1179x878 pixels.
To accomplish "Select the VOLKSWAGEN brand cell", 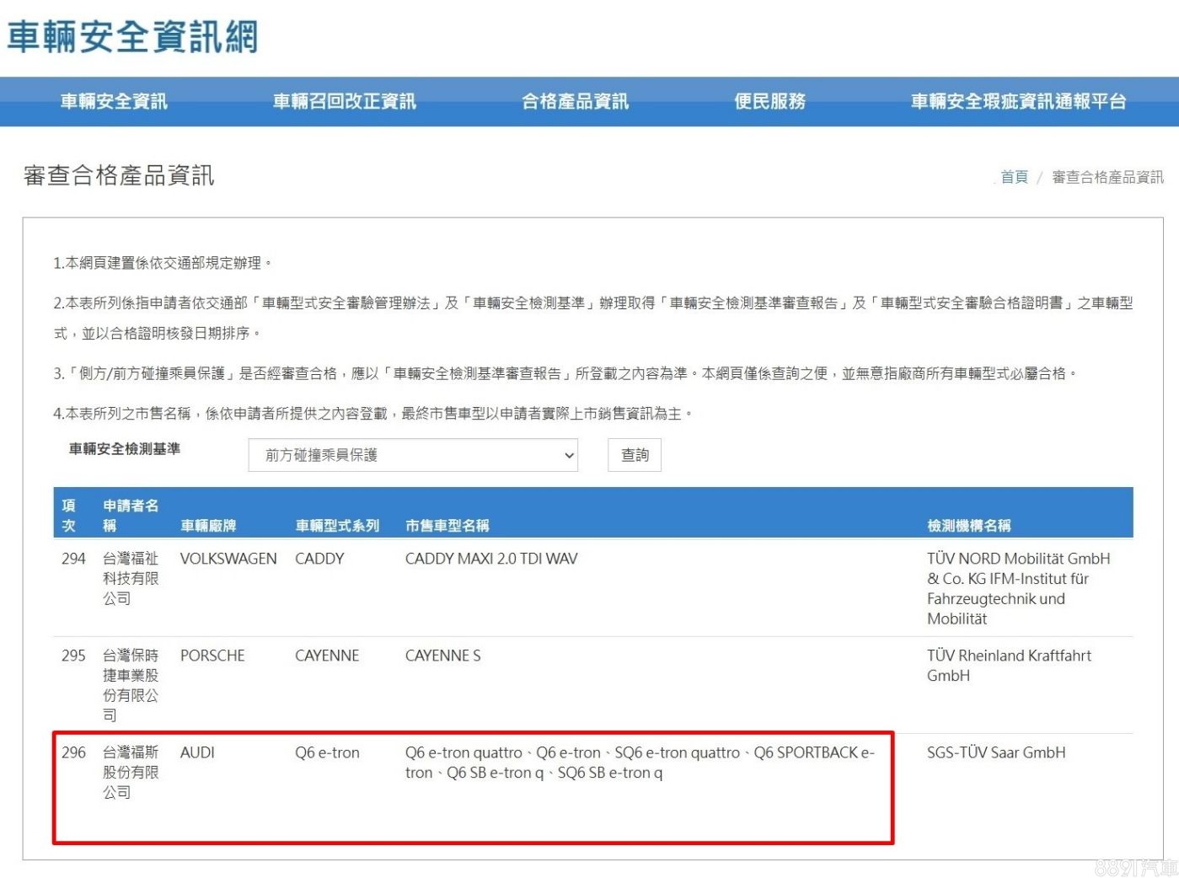I will click(x=228, y=559).
